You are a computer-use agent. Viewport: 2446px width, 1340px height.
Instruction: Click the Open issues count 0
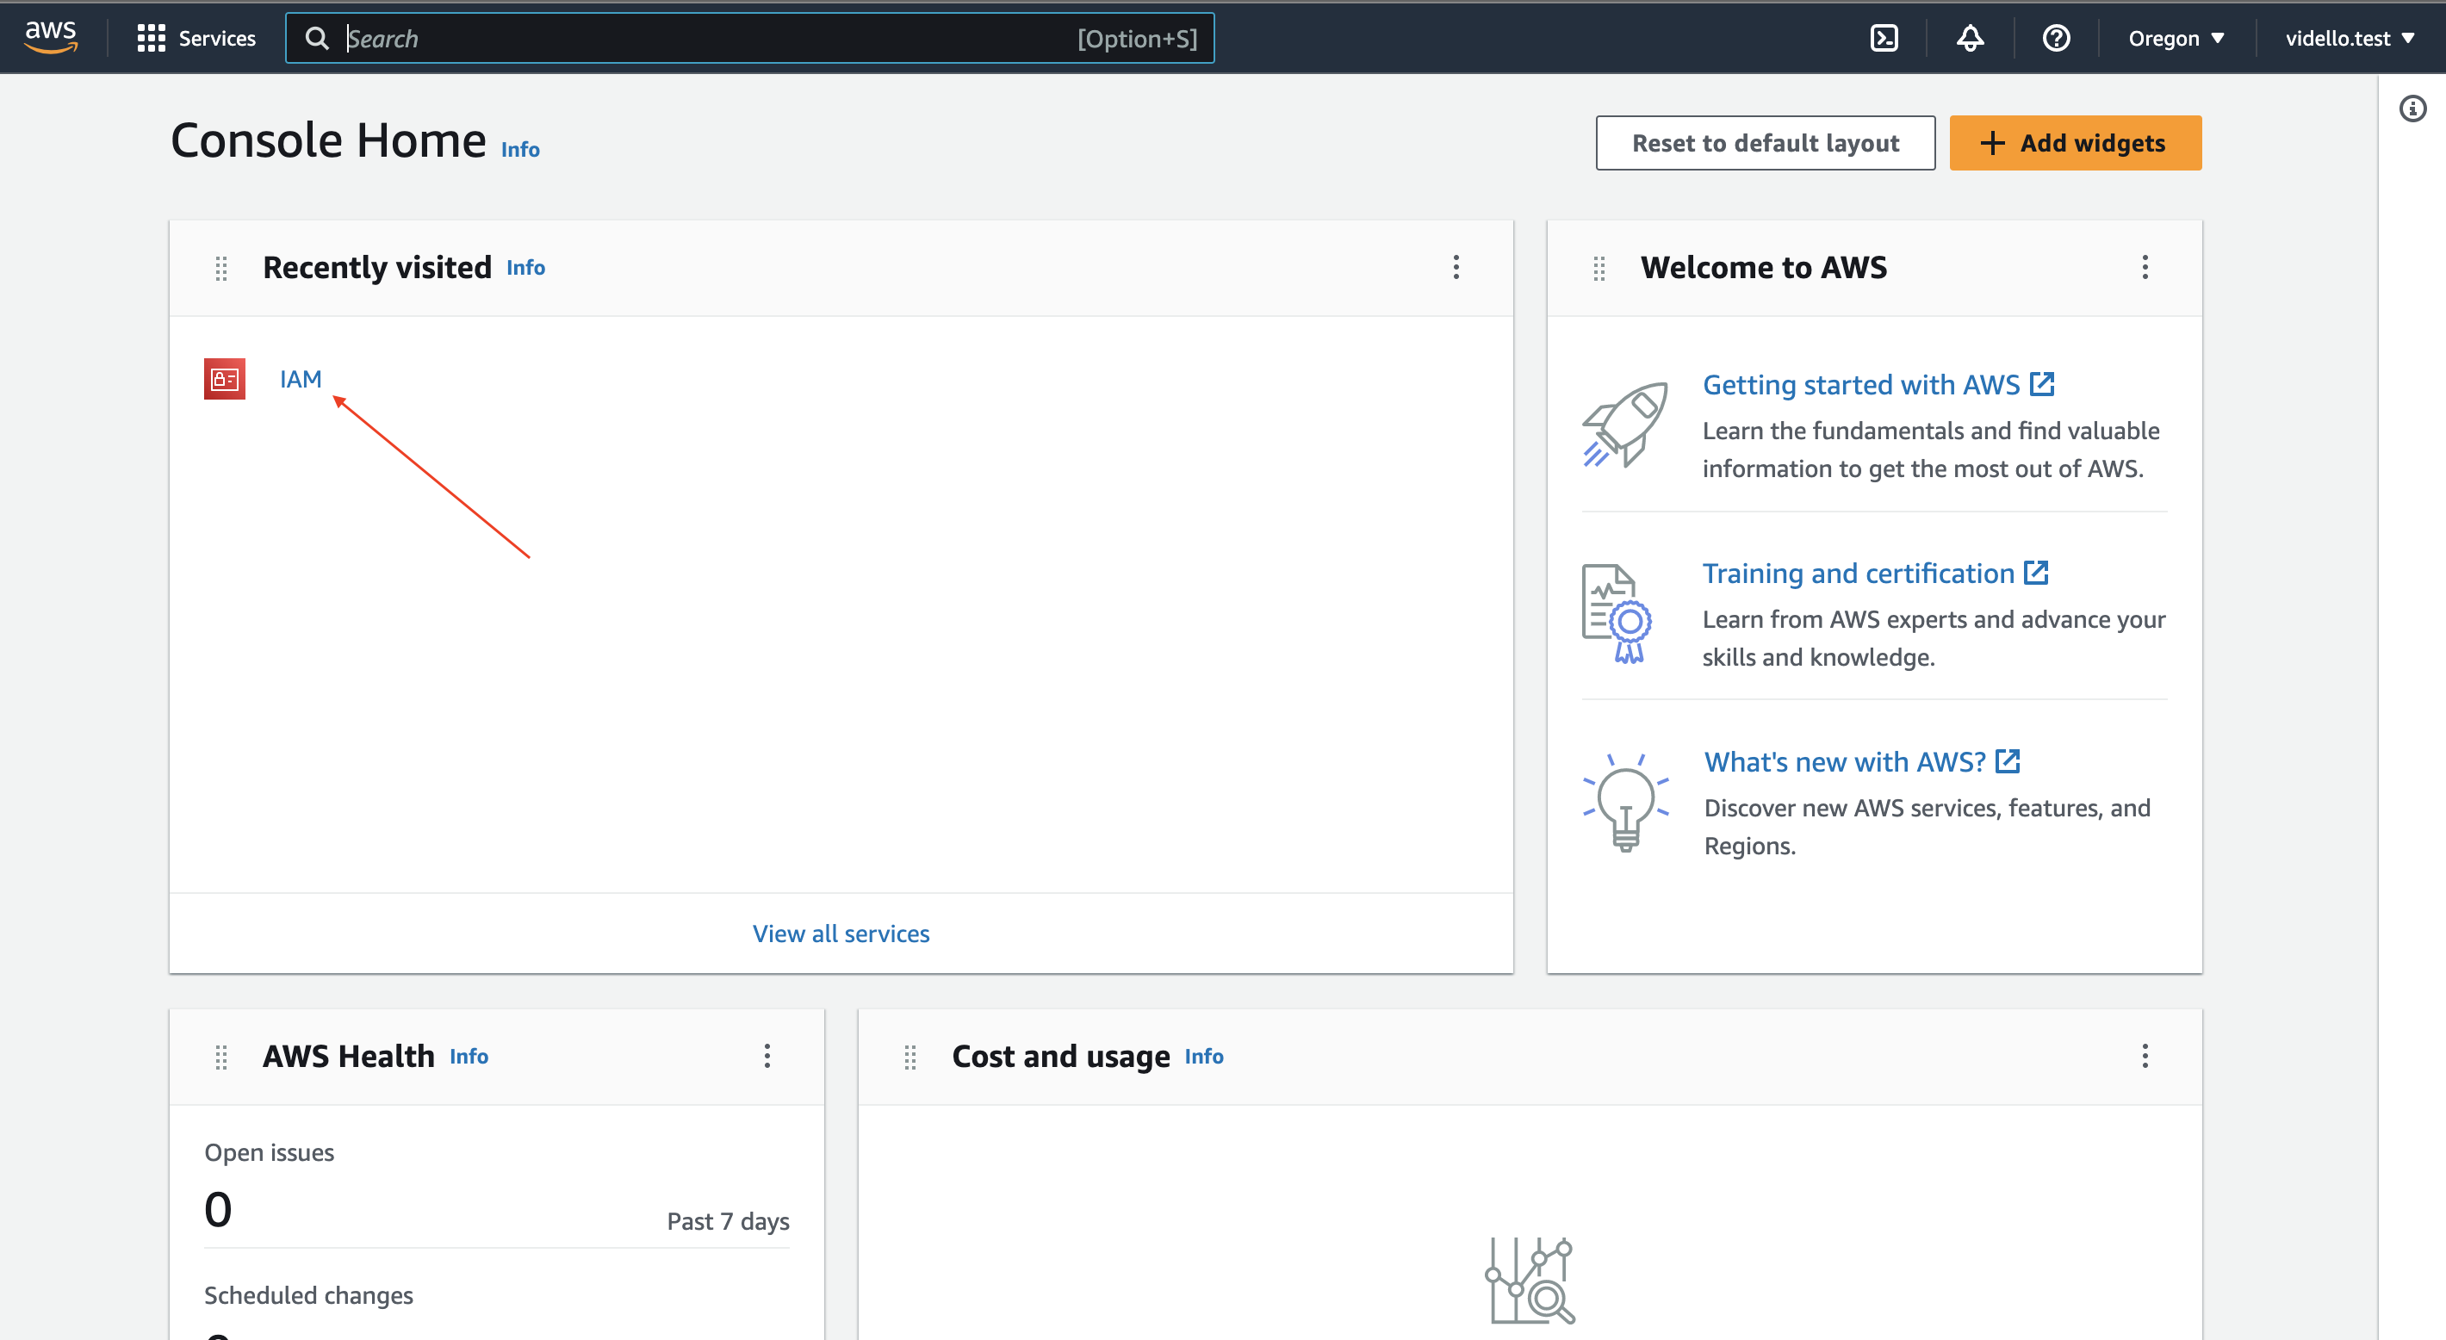pyautogui.click(x=217, y=1209)
